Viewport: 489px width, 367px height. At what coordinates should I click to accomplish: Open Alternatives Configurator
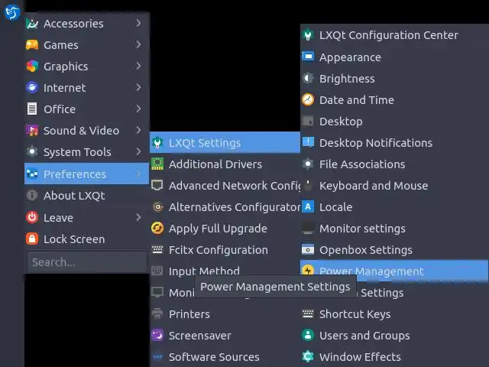click(225, 207)
